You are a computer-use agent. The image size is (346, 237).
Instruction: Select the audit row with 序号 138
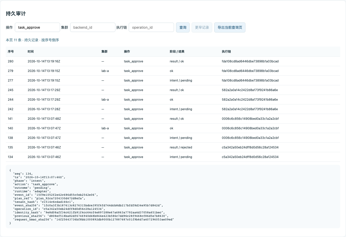(173, 138)
